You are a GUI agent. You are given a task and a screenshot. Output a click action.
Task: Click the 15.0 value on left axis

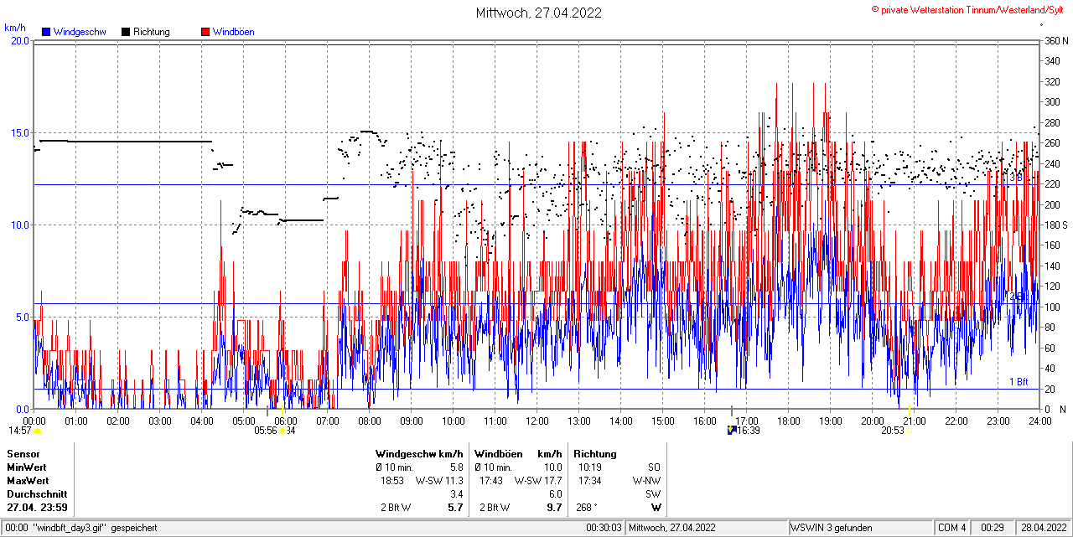pos(19,132)
